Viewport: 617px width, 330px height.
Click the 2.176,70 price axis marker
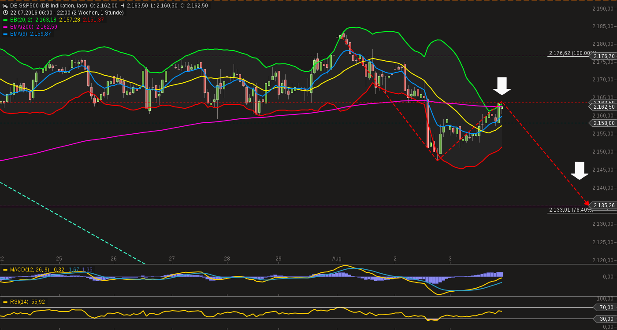tap(603, 56)
